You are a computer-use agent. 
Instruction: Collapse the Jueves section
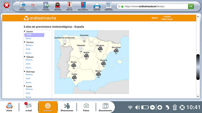pyautogui.click(x=25, y=31)
